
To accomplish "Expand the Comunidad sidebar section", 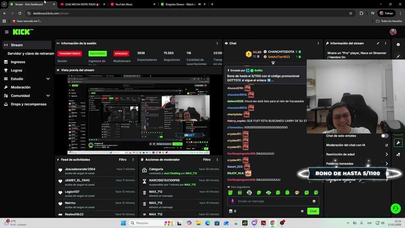I will click(48, 96).
